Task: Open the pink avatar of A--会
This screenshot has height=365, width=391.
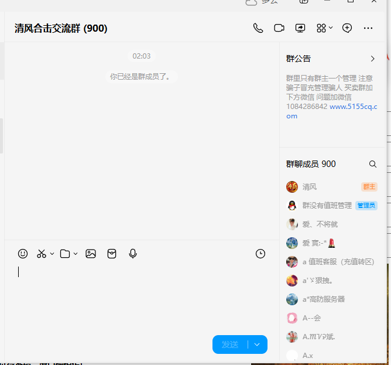Action: 292,318
